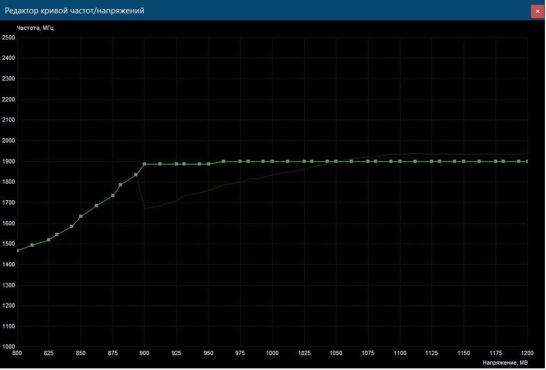Click the curve point at 1000 mV
This screenshot has width=546, height=370.
tap(272, 161)
